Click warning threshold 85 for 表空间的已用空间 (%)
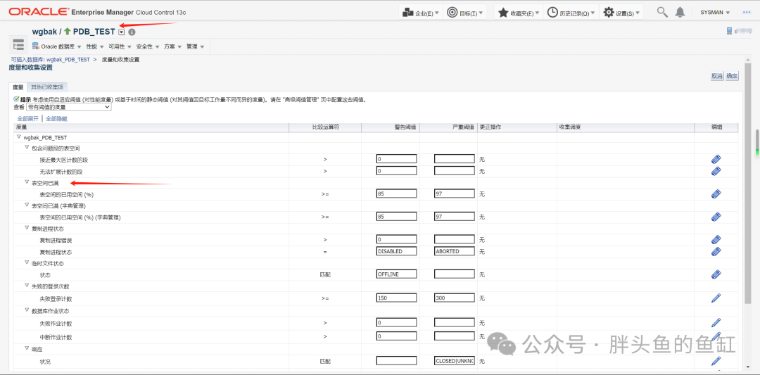Viewport: 760px width, 375px height. point(396,193)
